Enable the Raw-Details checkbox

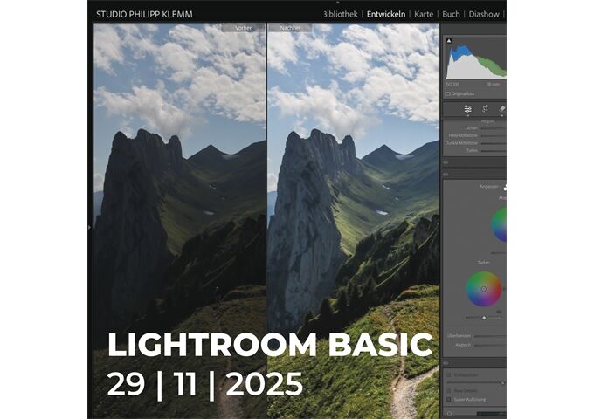pyautogui.click(x=449, y=390)
